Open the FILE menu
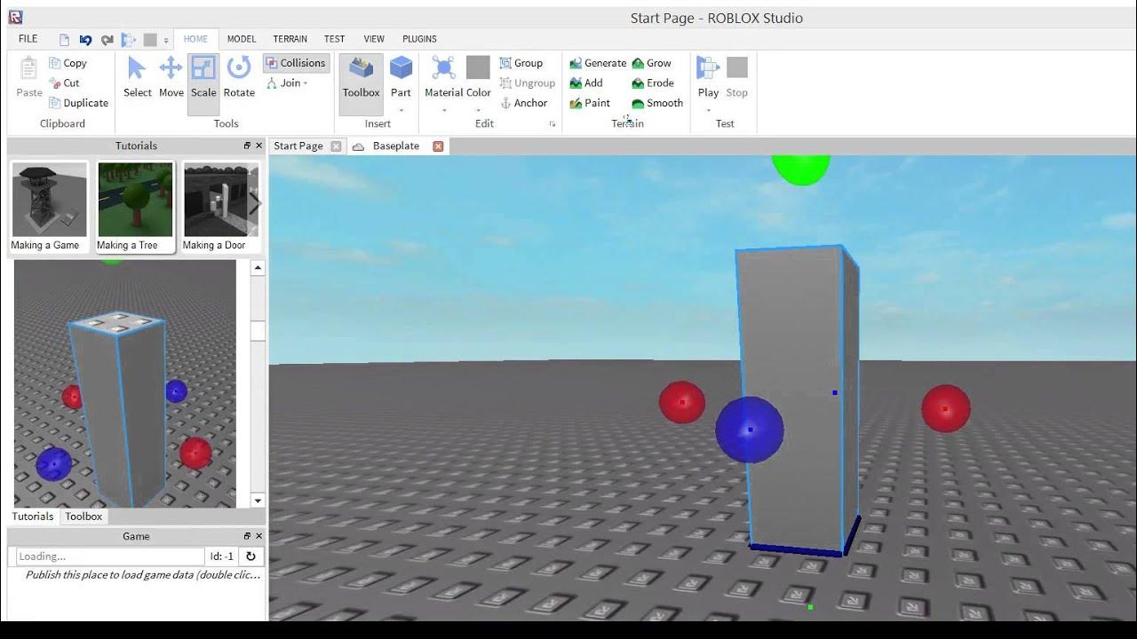1137x639 pixels. pos(28,39)
